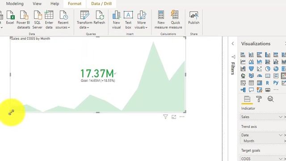Open More options on the visual
Viewport: 286px width, 161px height.
click(182, 117)
